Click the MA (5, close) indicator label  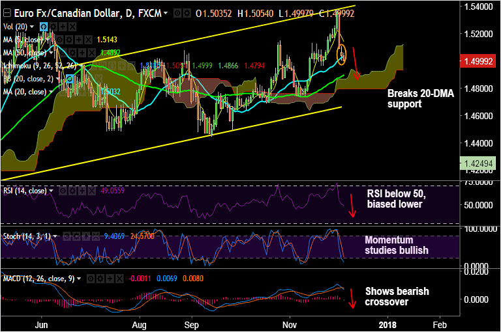point(23,40)
